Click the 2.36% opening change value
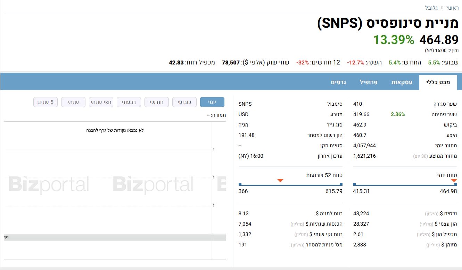This screenshot has width=462, height=270. [x=398, y=114]
